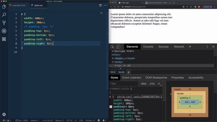Click the feedback smiley in the status bar

tap(99, 120)
